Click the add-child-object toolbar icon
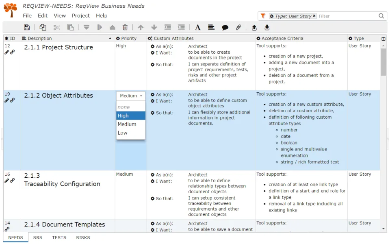 tap(100, 27)
